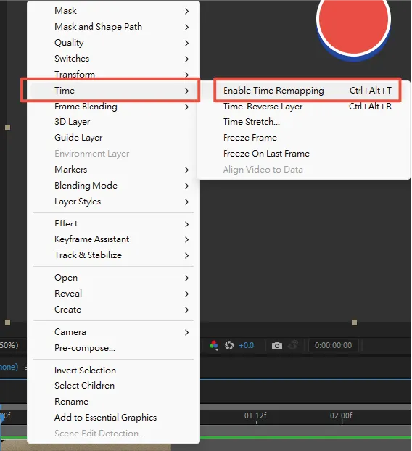Open the Effect submenu
The width and height of the screenshot is (412, 451).
coord(113,223)
